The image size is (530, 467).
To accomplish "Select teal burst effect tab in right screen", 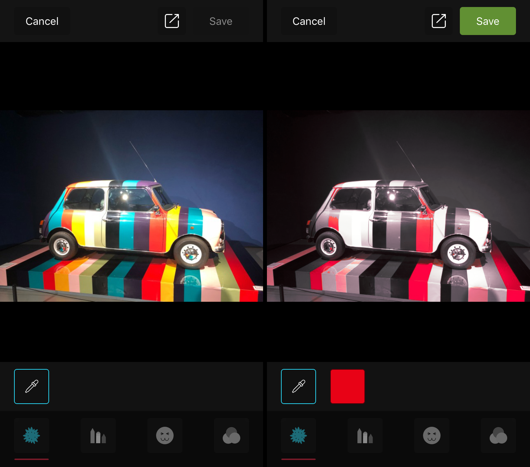I will pos(298,435).
